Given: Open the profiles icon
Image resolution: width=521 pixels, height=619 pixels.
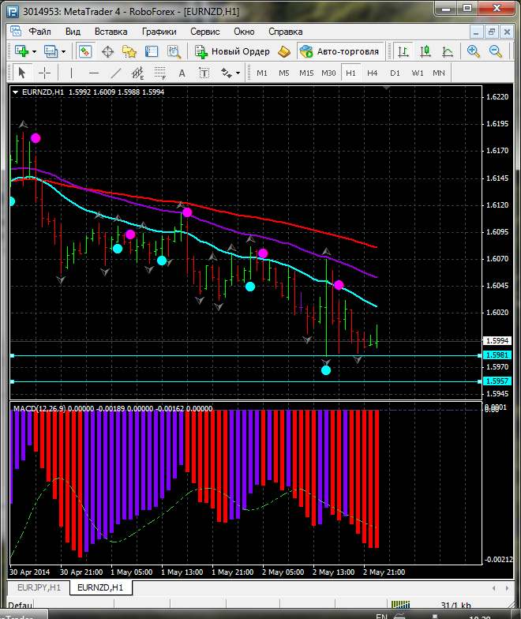Looking at the screenshot, I should pyautogui.click(x=51, y=51).
